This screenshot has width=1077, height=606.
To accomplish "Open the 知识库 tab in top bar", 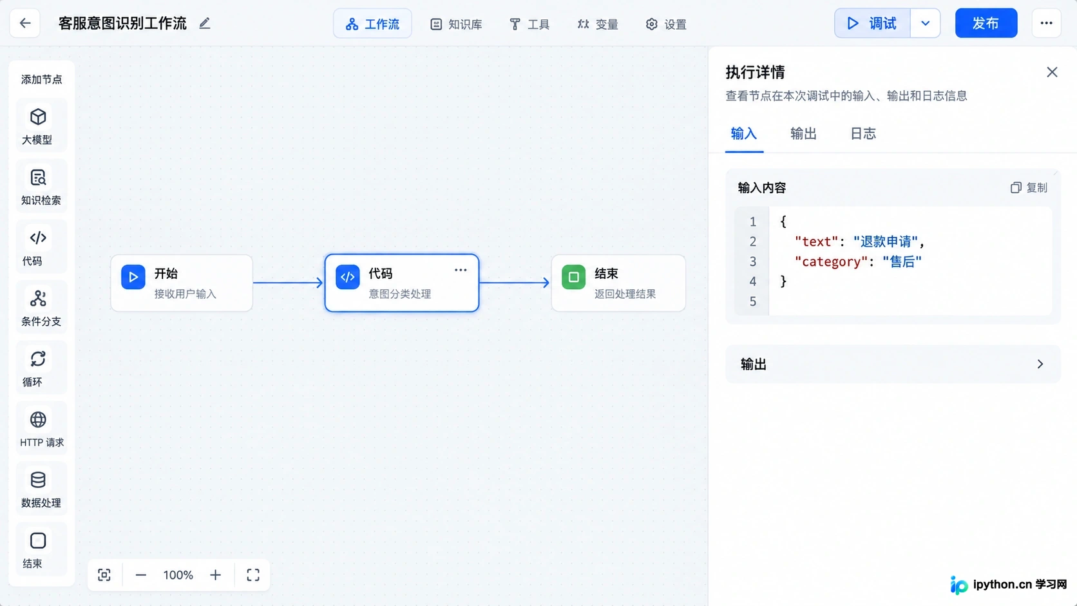I will [x=456, y=24].
